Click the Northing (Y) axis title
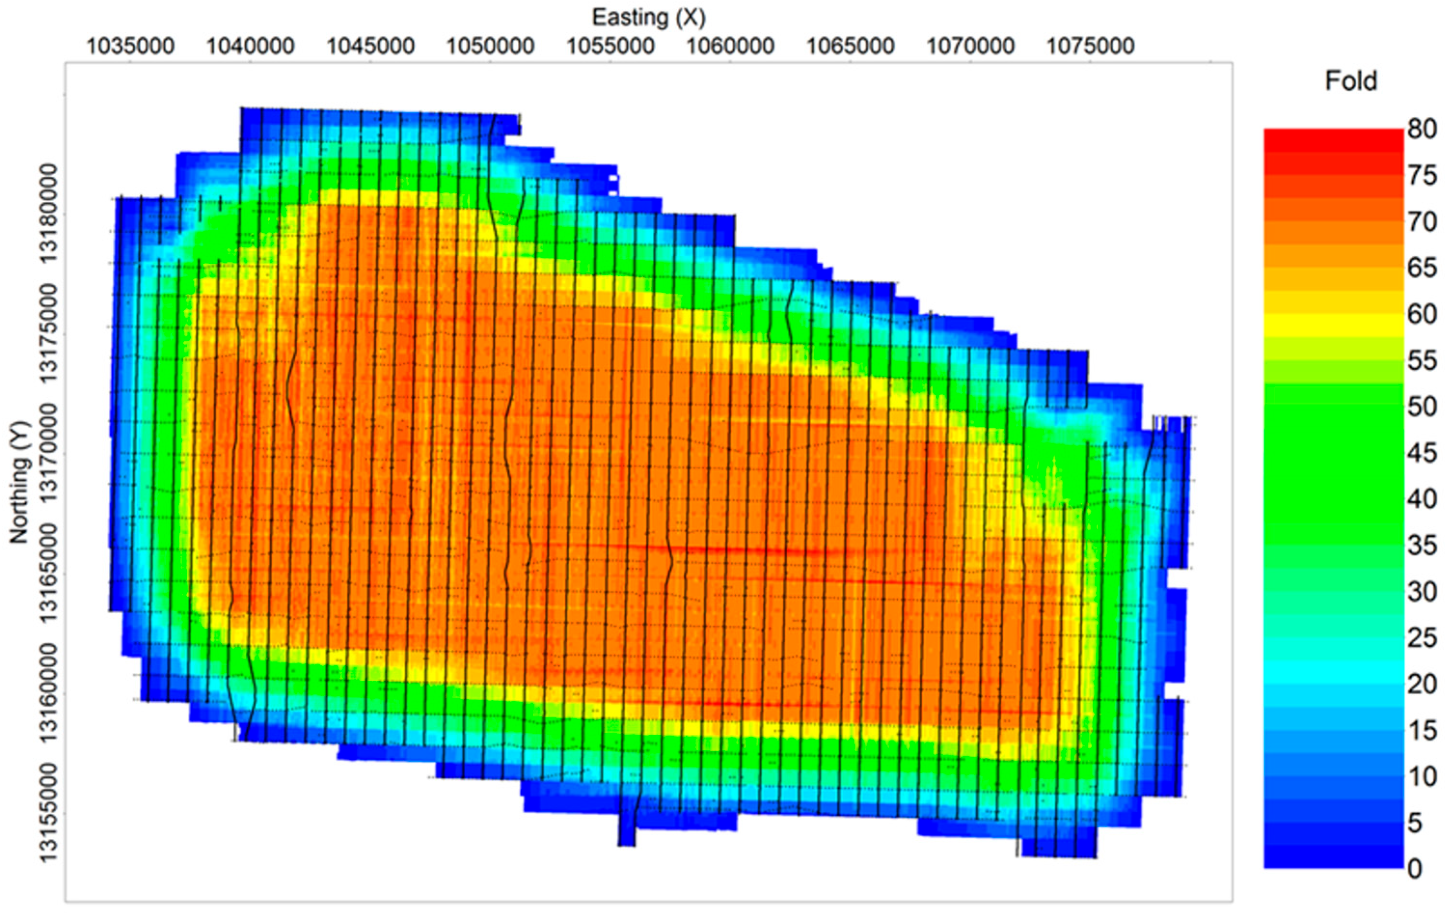Image resolution: width=1455 pixels, height=916 pixels. point(19,482)
